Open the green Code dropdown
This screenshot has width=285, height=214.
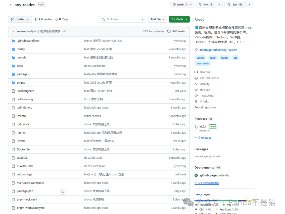pos(179,19)
